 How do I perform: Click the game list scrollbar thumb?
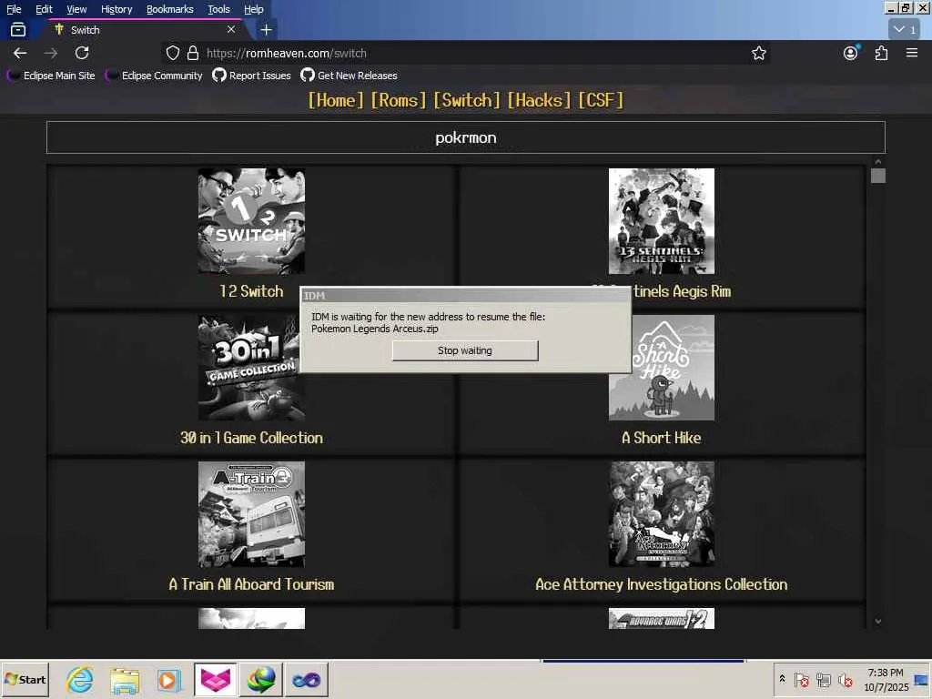coord(878,176)
